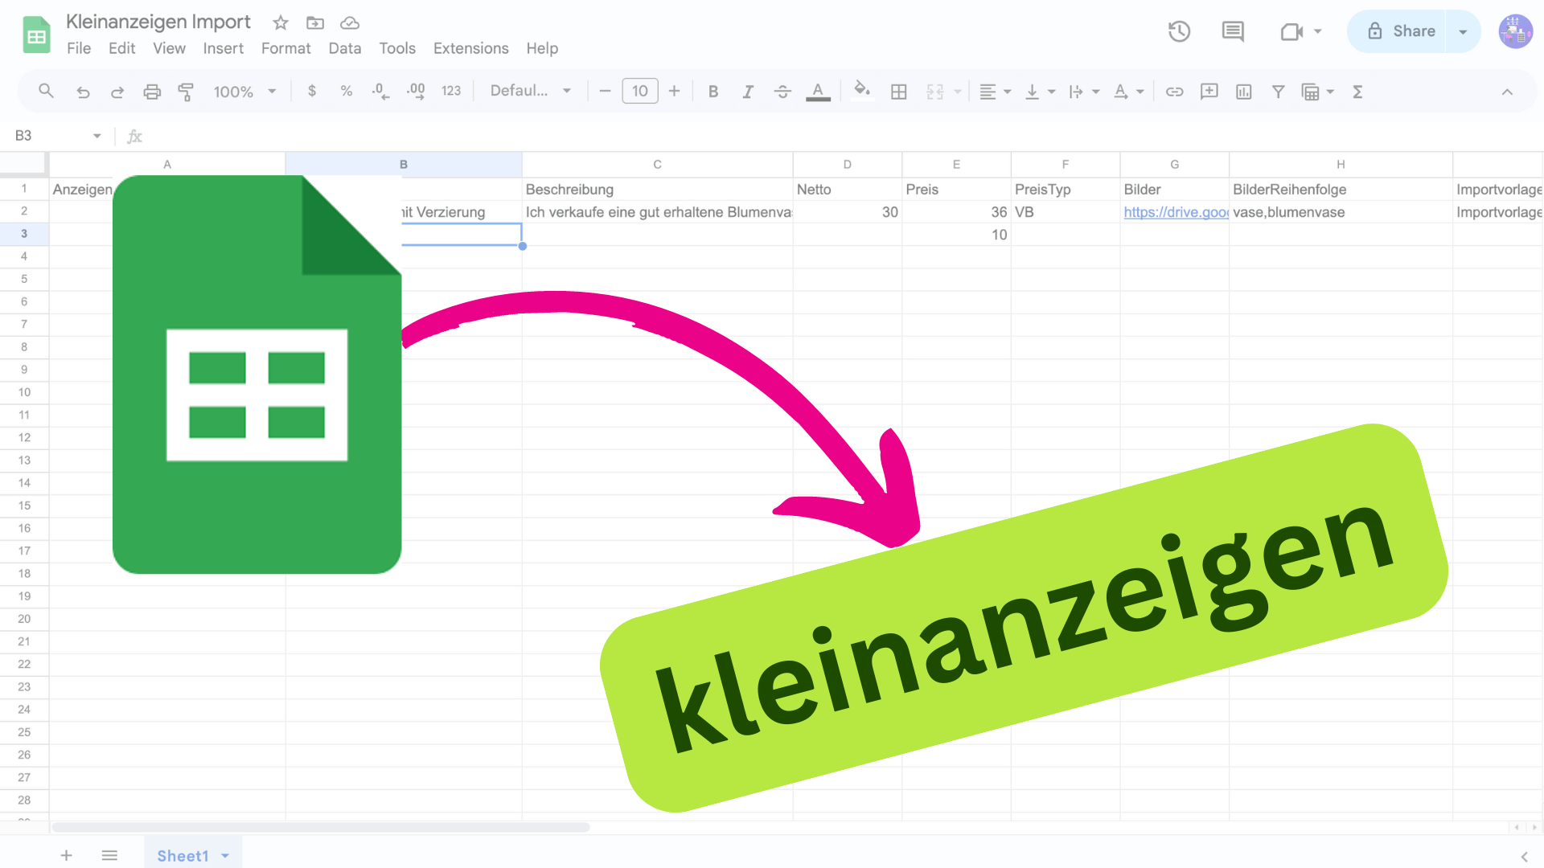This screenshot has height=868, width=1544.
Task: Open Share quick options arrow
Action: point(1463,31)
